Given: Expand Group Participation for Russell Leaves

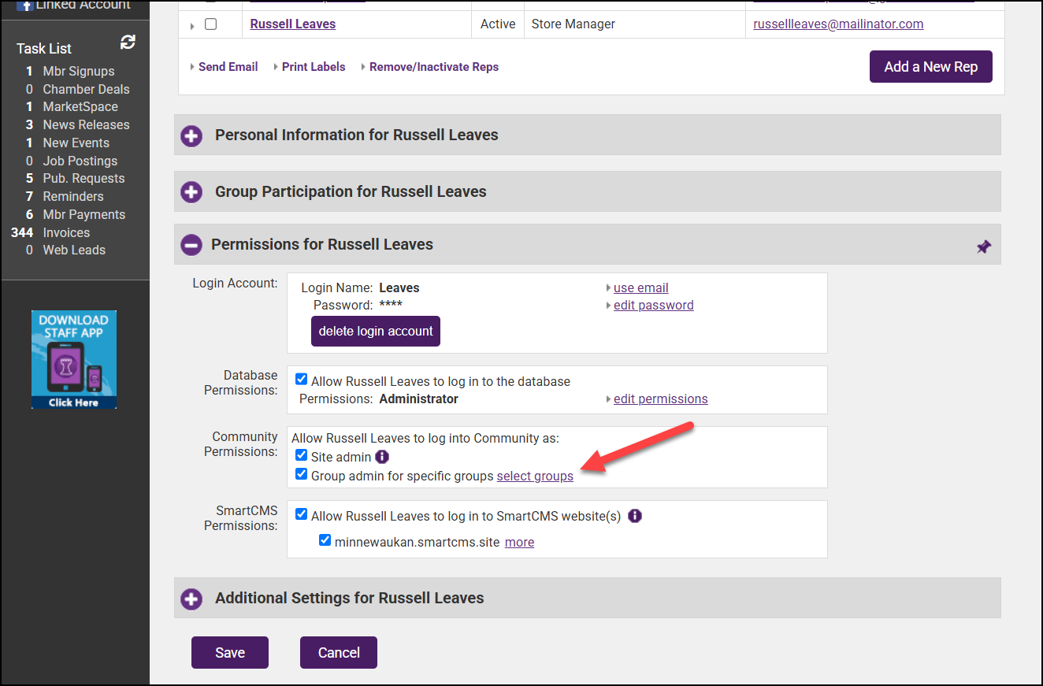Looking at the screenshot, I should [x=191, y=192].
